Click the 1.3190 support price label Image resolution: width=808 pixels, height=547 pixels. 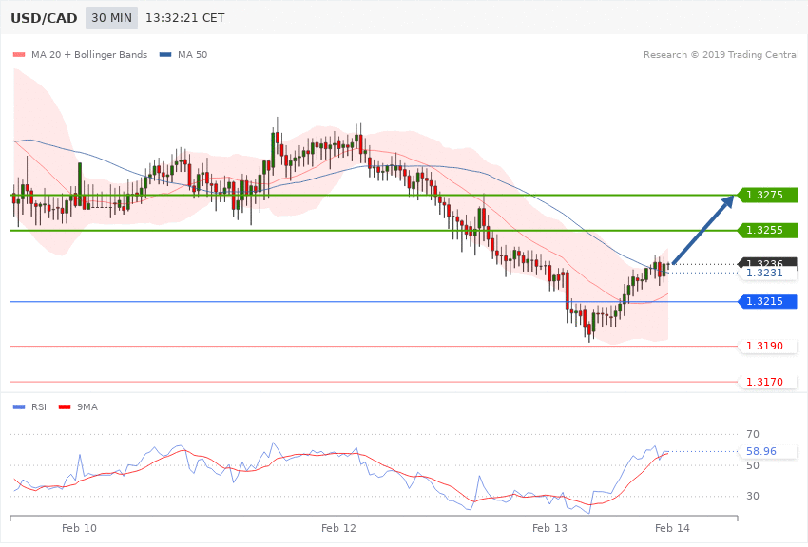[x=768, y=346]
